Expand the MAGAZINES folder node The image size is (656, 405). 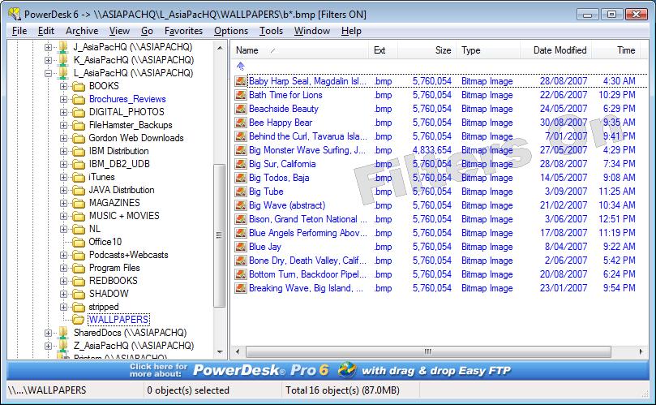click(x=64, y=203)
